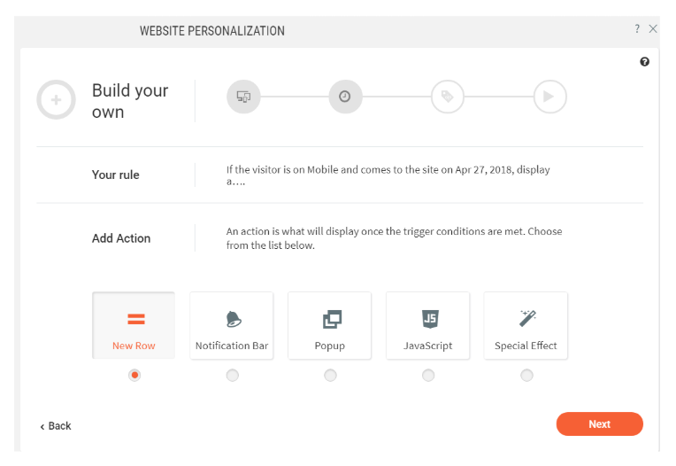Choose the Special Effect wand card
This screenshot has width=676, height=466.
click(526, 325)
